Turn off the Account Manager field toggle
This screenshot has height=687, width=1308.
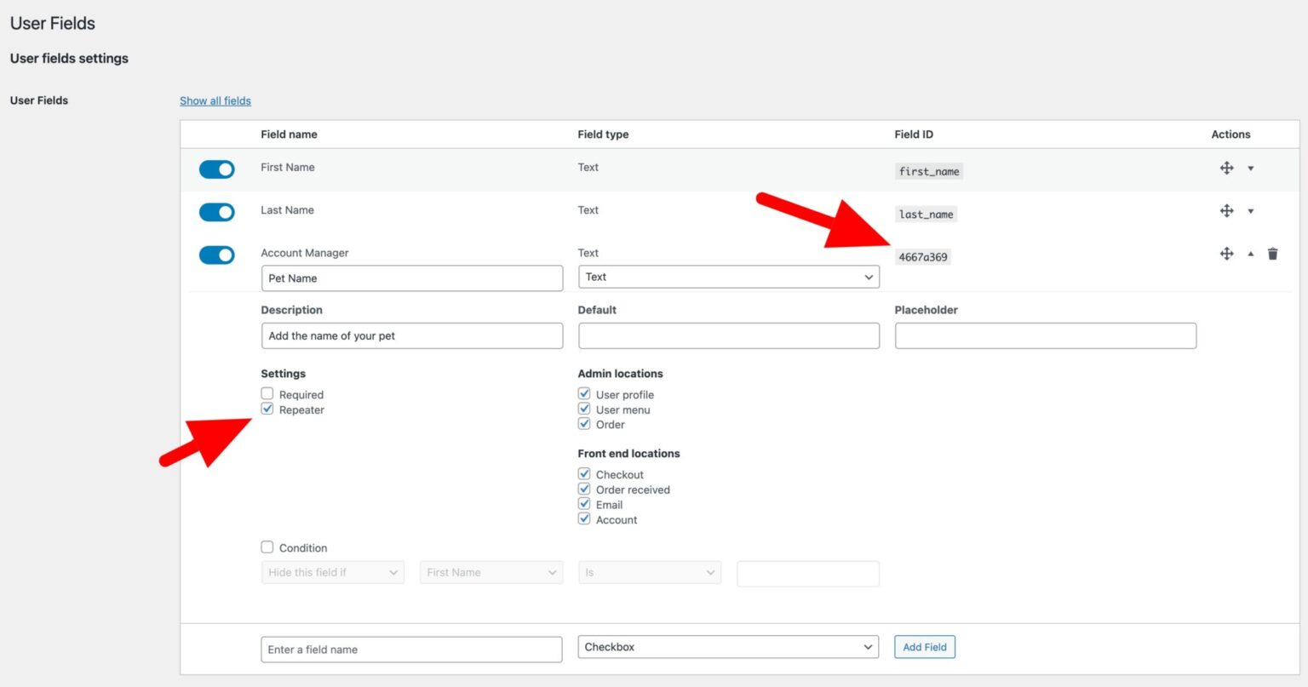[x=216, y=254]
